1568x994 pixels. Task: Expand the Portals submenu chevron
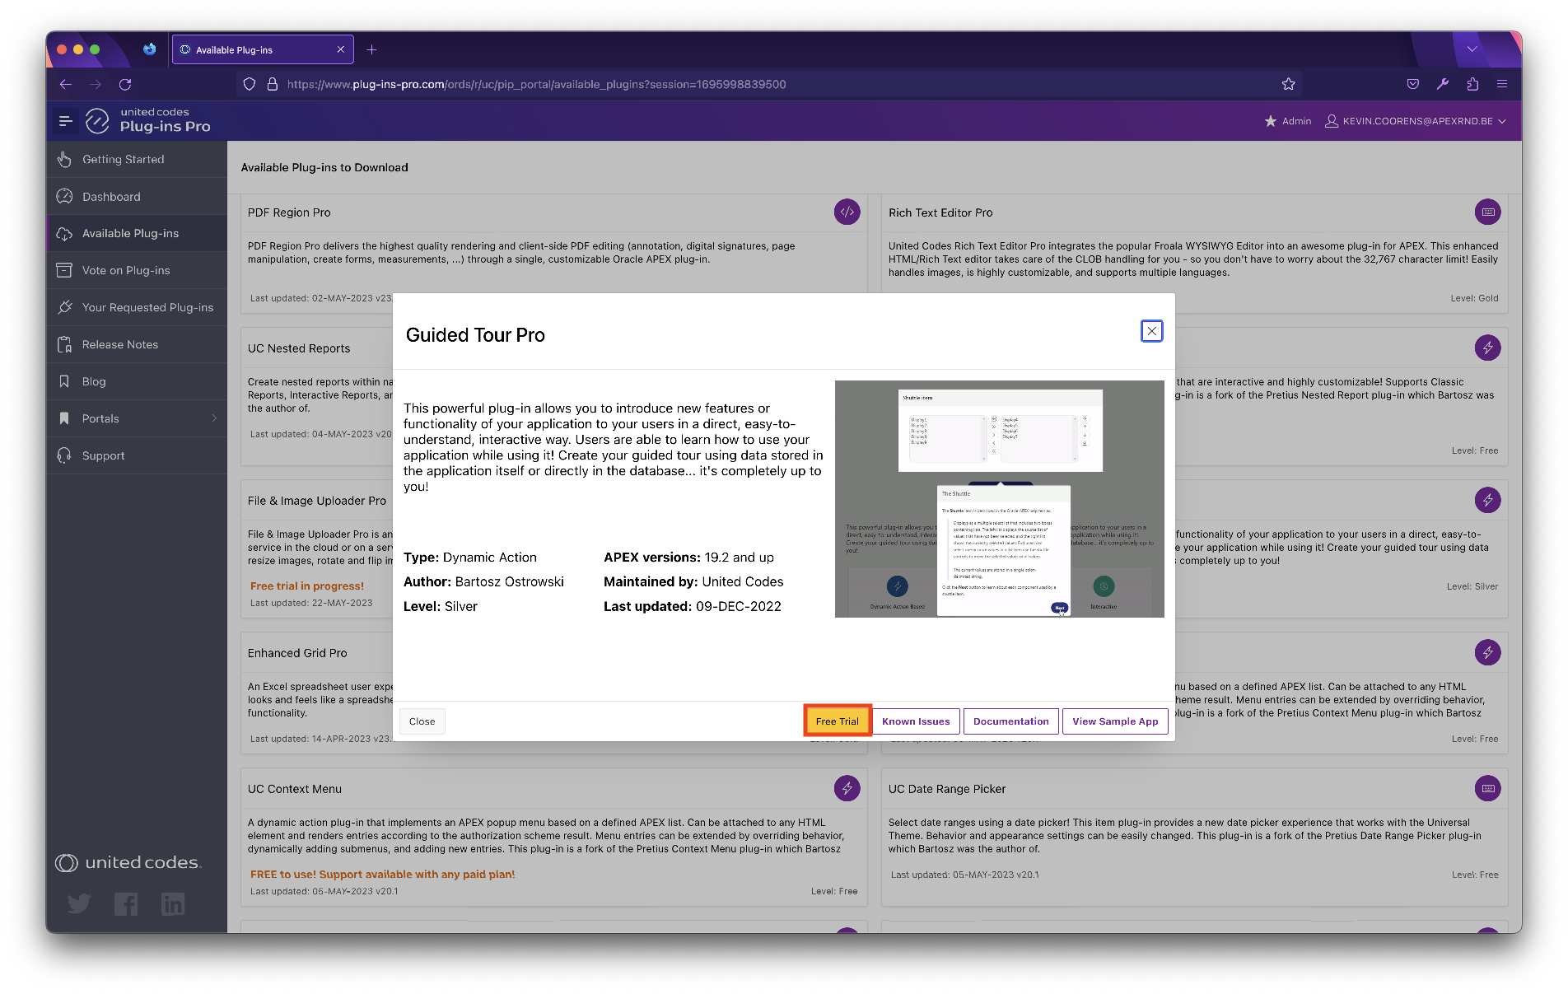click(214, 418)
